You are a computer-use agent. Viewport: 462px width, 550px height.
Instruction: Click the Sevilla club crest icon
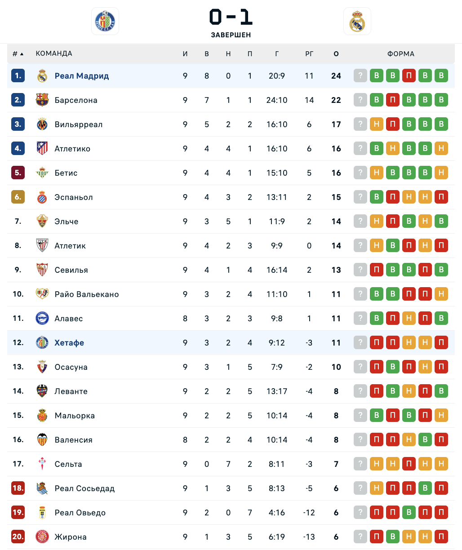(42, 270)
